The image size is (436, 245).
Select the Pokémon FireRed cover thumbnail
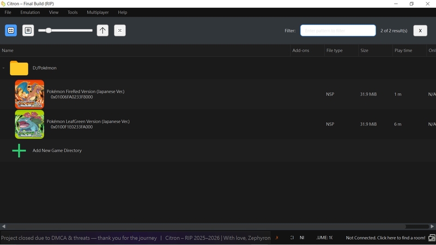click(29, 94)
